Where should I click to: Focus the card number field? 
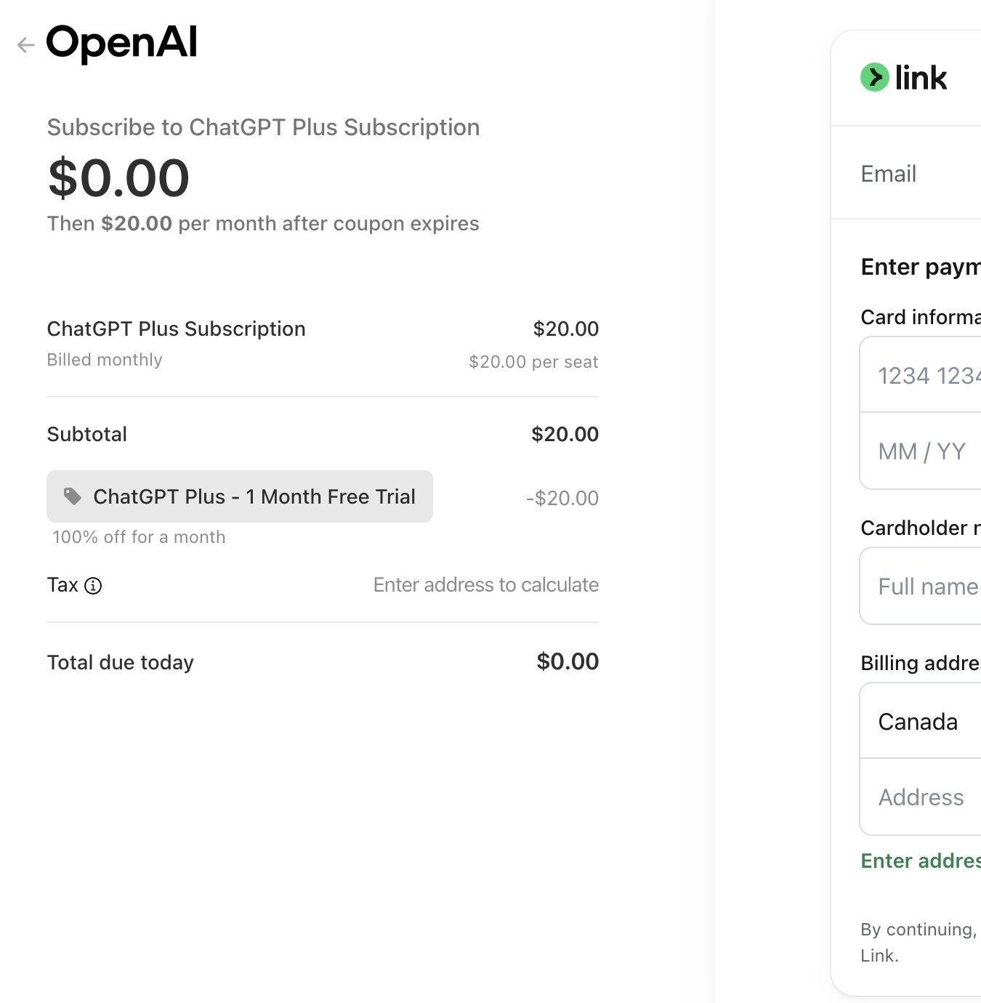point(921,375)
